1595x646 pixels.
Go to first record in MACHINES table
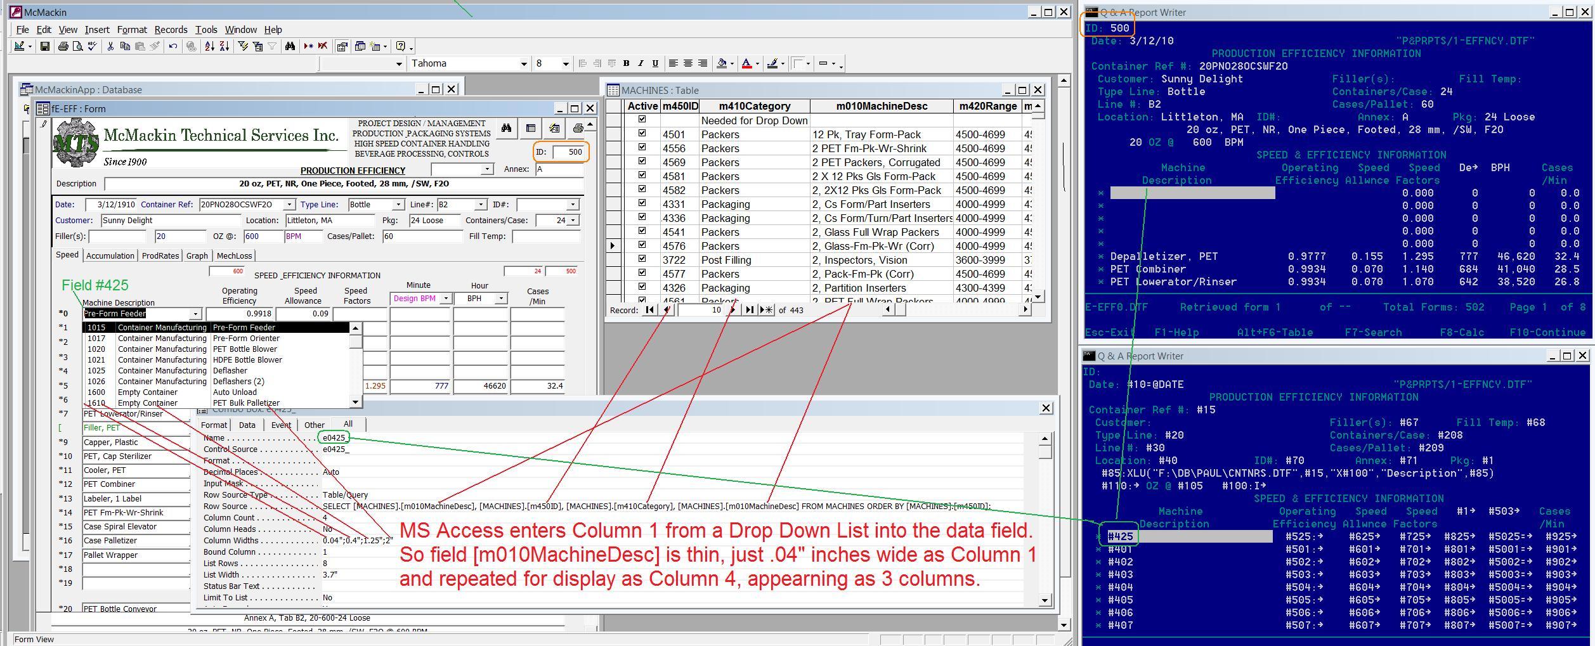click(649, 310)
